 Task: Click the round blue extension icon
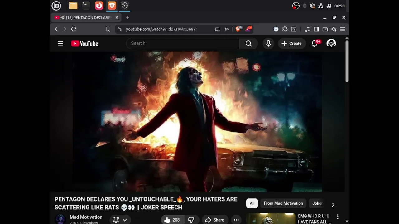tap(276, 29)
